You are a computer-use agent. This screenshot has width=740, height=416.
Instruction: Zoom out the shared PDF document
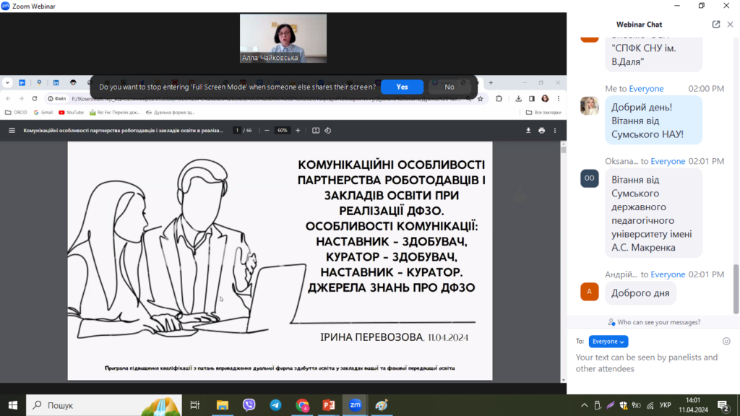pos(267,131)
